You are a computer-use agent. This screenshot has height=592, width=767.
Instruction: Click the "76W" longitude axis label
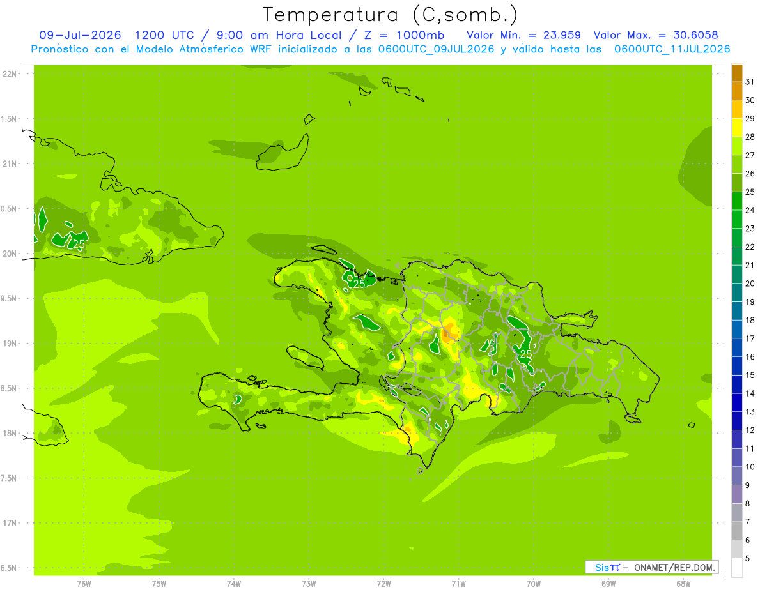(84, 584)
